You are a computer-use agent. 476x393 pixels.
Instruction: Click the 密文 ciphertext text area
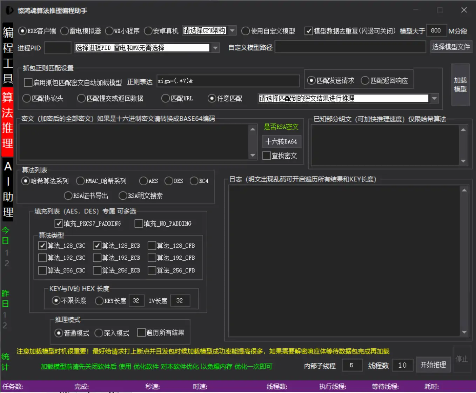(x=134, y=142)
